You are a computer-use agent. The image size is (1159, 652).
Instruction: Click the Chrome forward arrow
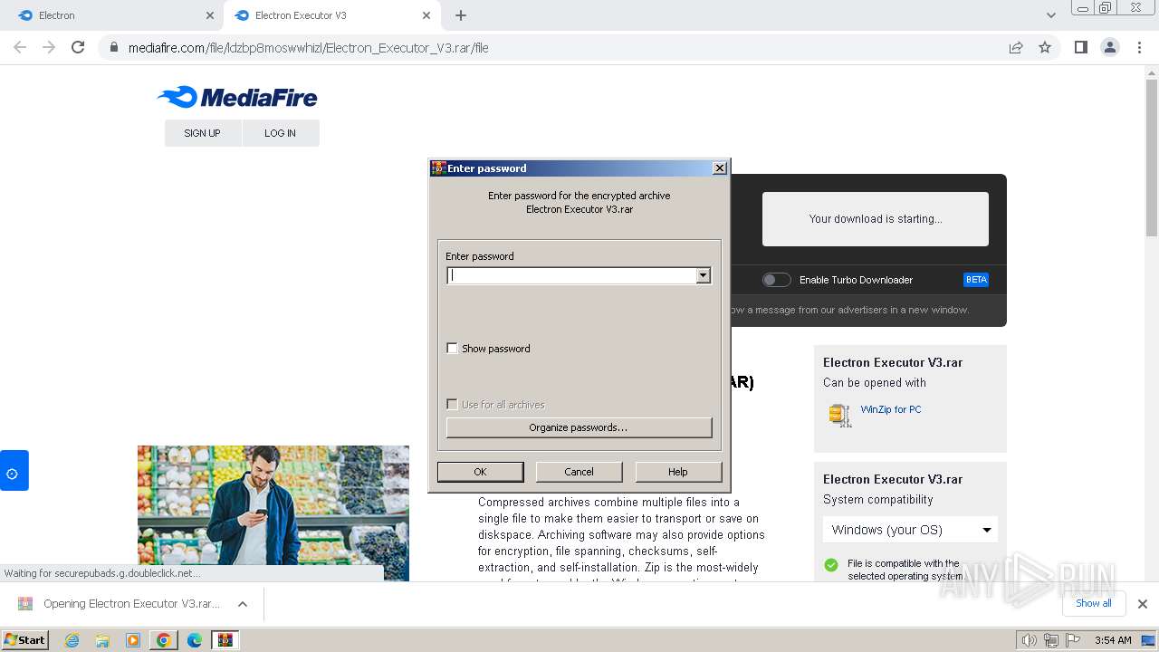tap(49, 47)
